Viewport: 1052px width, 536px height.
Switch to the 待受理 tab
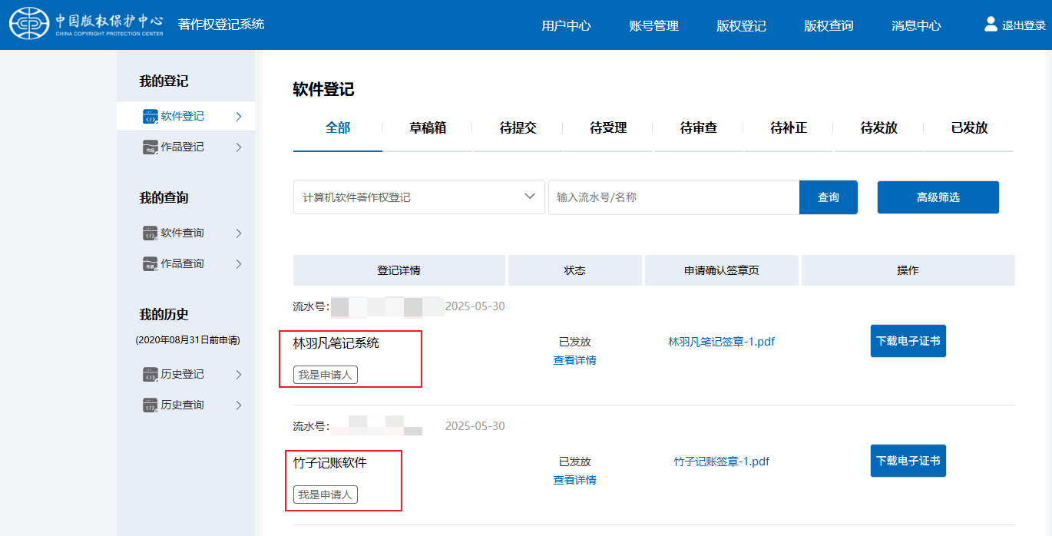[608, 128]
